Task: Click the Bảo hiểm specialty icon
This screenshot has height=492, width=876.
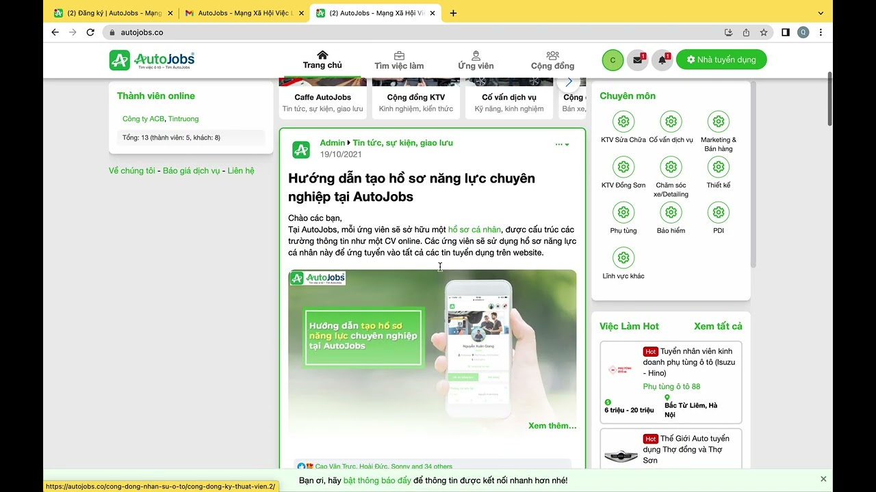Action: click(671, 213)
